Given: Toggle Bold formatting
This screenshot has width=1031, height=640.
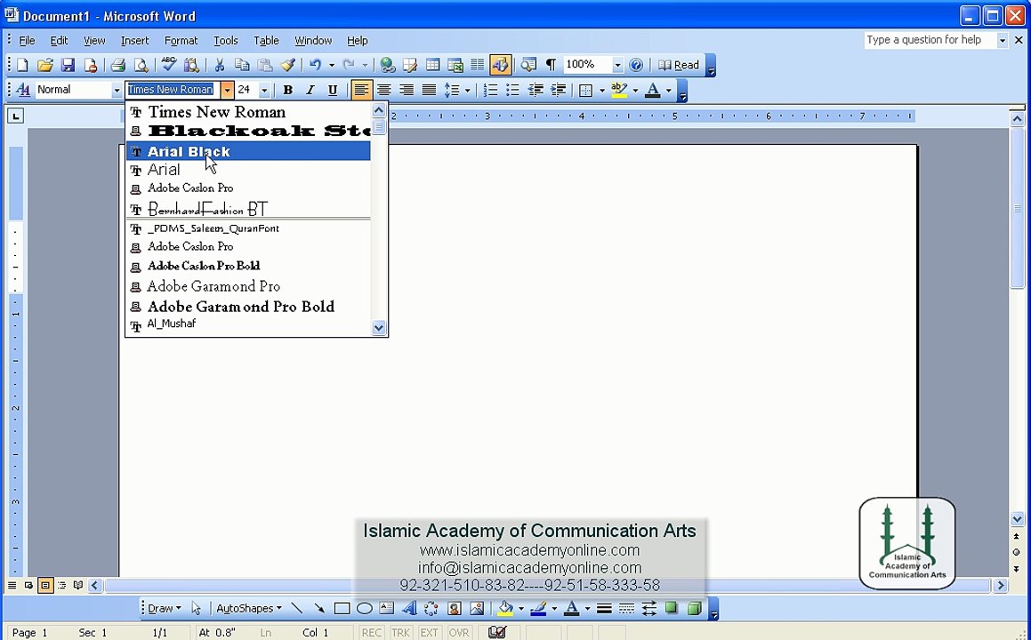Looking at the screenshot, I should coord(288,90).
